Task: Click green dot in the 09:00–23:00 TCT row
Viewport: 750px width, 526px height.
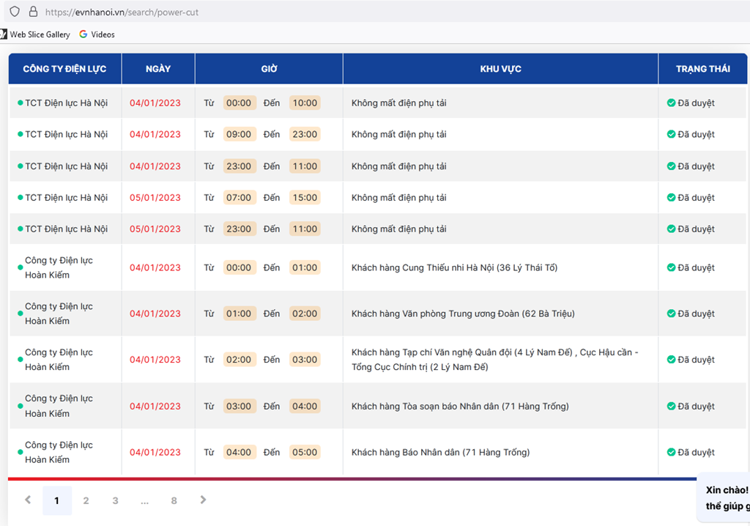Action: pos(20,135)
